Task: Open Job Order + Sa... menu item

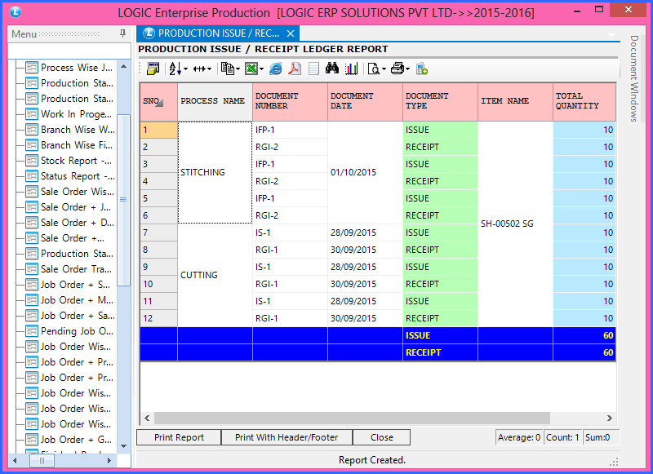Action: tap(70, 316)
